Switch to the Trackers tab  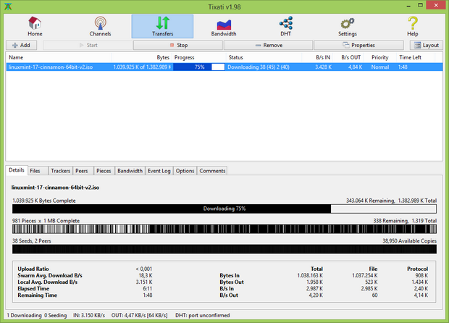point(60,171)
